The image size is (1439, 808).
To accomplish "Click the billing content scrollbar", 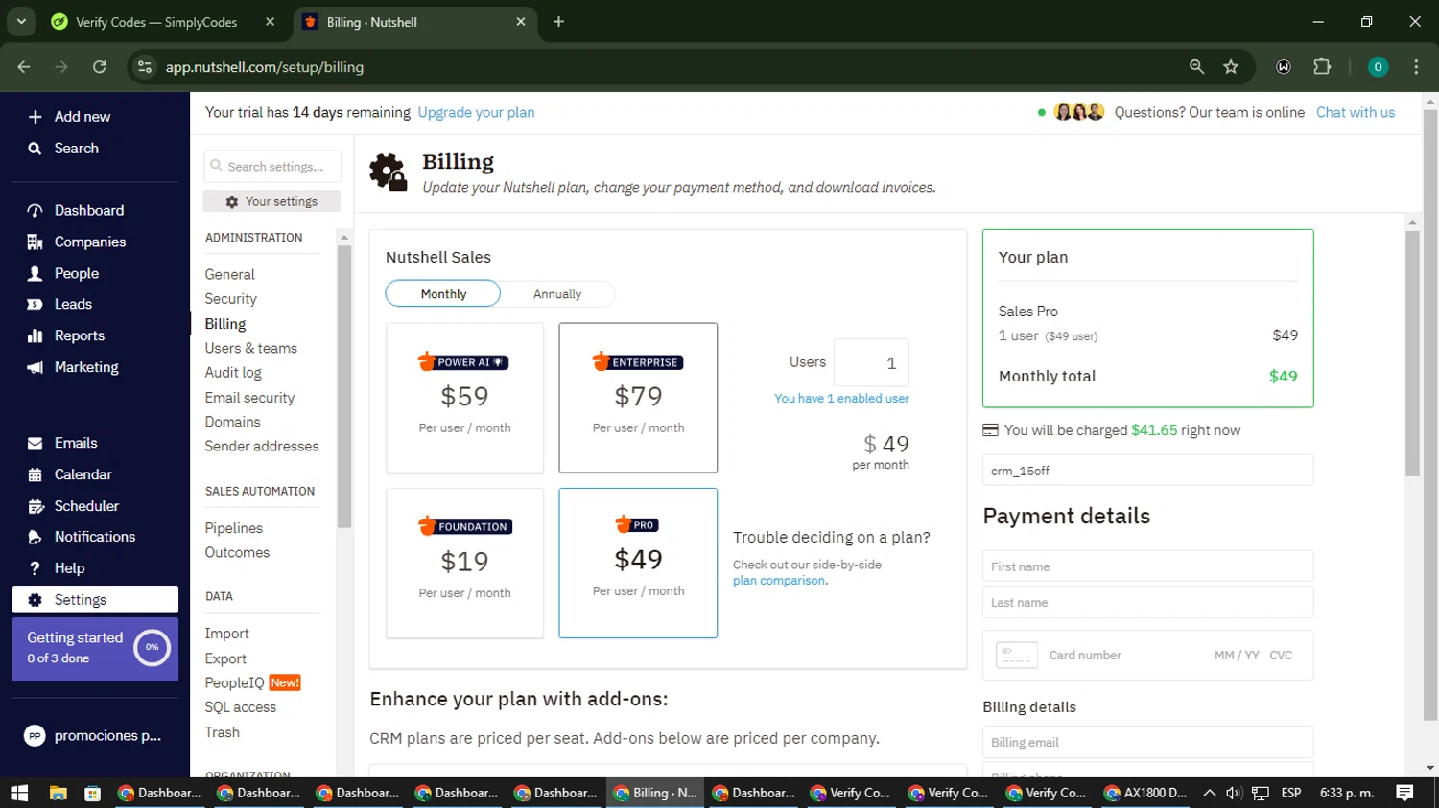I will 1412,355.
